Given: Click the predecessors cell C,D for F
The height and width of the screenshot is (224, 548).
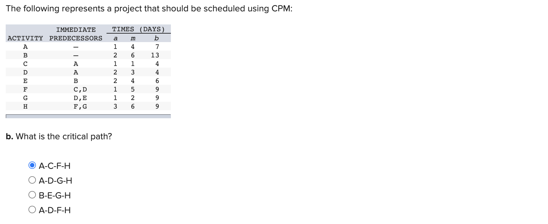Looking at the screenshot, I should click(80, 90).
